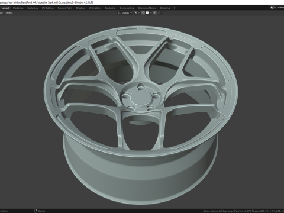Open the Scripting workspace tab
Viewport: 284px width, 213px height.
[165, 8]
